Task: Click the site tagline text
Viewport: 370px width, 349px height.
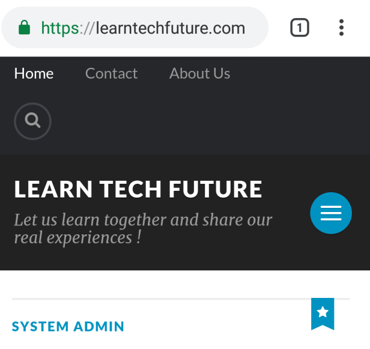Action: pyautogui.click(x=142, y=228)
